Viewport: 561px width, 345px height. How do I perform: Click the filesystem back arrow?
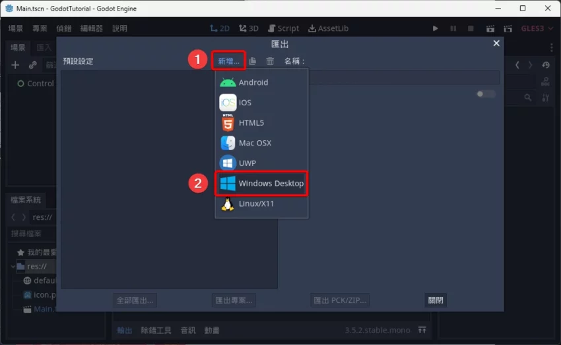[13, 217]
